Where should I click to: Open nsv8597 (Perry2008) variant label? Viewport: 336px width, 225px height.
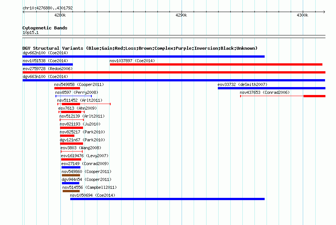[x=77, y=92]
